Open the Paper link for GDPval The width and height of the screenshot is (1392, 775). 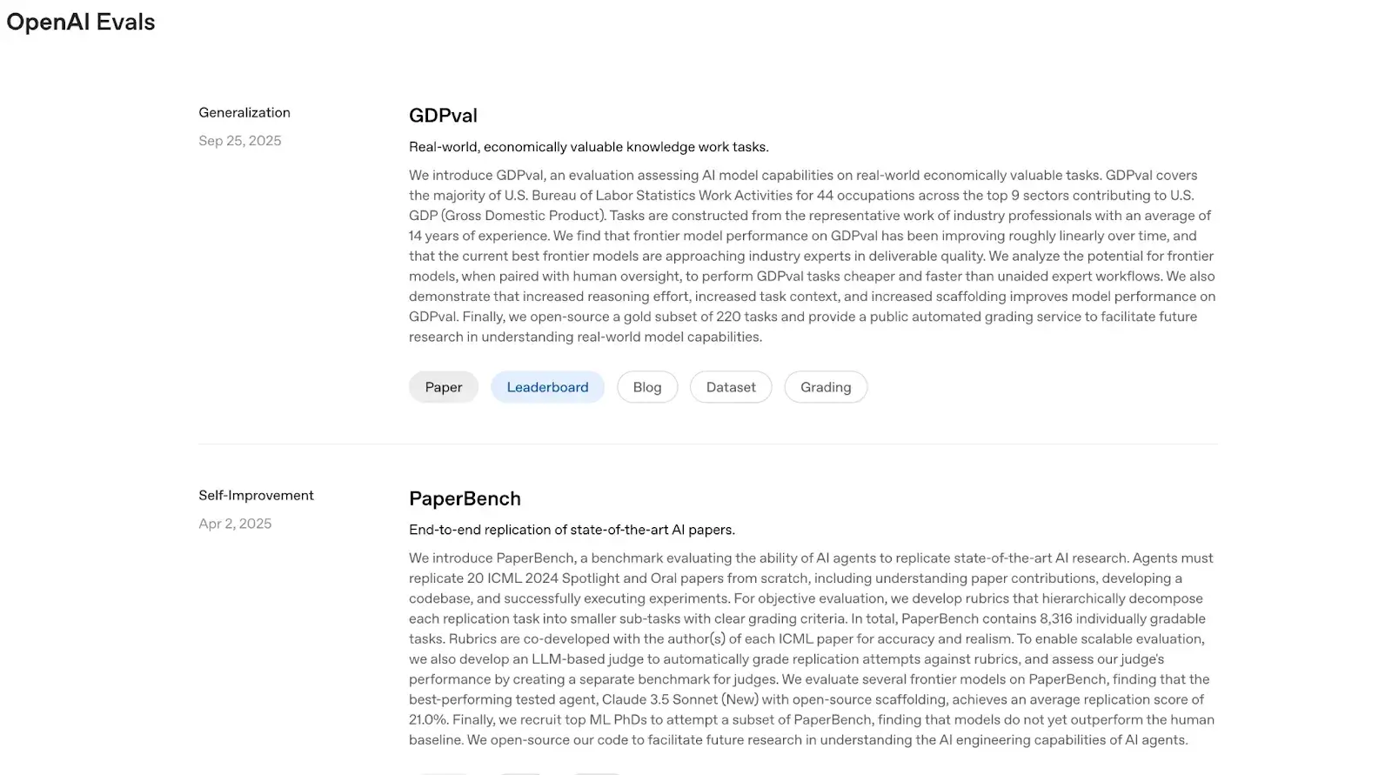443,387
